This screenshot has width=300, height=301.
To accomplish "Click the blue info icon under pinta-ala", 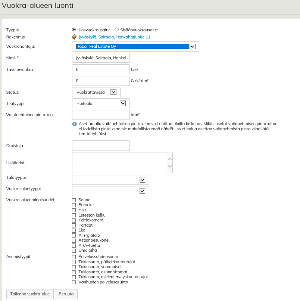I will (74, 124).
